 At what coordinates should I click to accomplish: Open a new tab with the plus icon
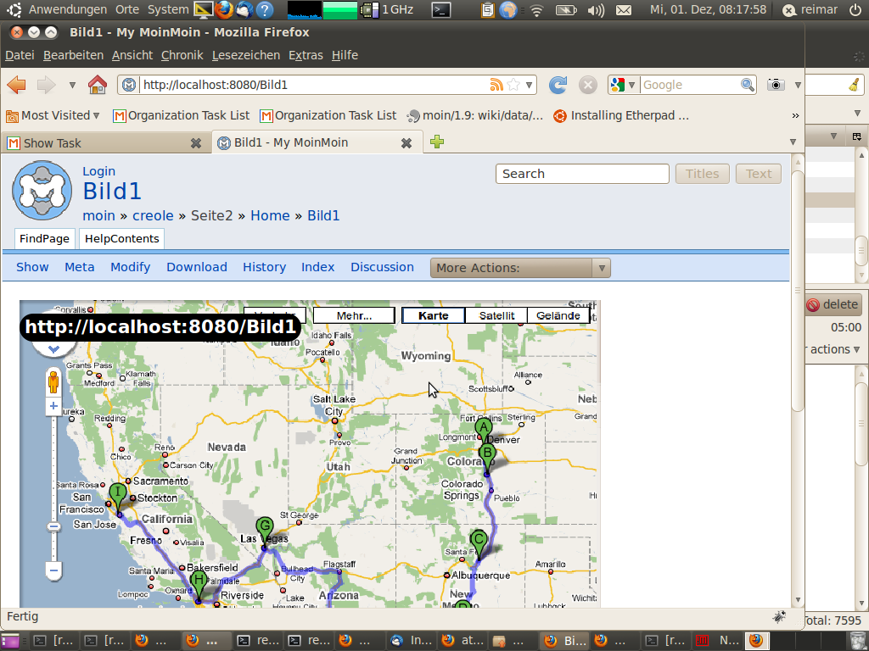click(x=437, y=142)
